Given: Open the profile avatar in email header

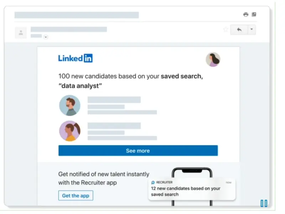Looking at the screenshot, I should [213, 60].
